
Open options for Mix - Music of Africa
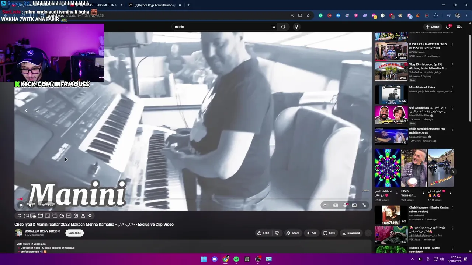pos(452,88)
